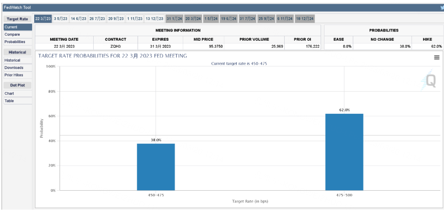Viewport: 444px width, 210px height.
Task: Select the 20 9月23 meeting tab
Action: (x=116, y=19)
